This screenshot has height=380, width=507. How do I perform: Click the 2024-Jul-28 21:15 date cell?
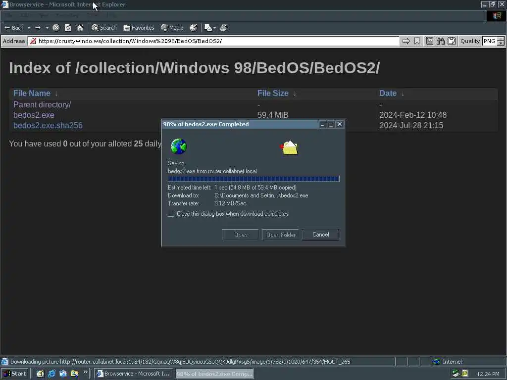point(411,125)
